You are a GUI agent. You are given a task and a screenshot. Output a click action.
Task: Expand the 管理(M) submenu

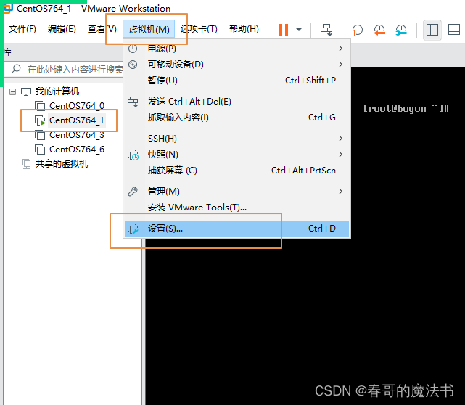[236, 192]
